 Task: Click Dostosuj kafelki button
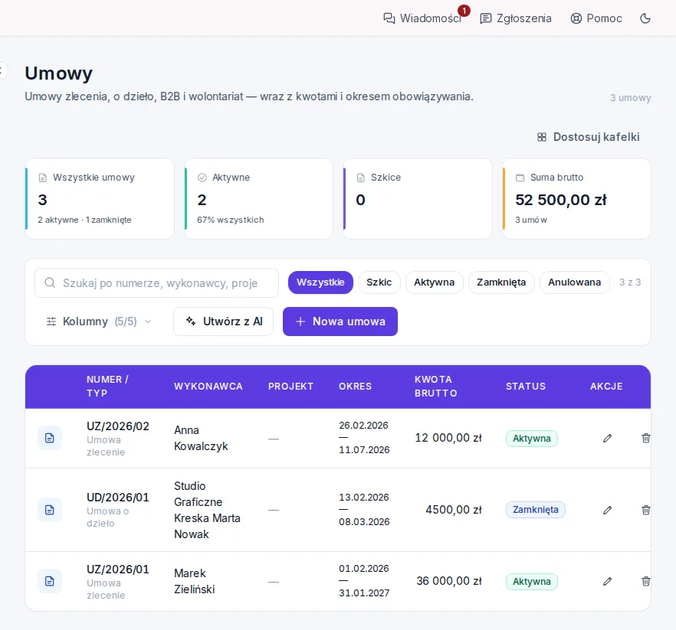click(588, 137)
